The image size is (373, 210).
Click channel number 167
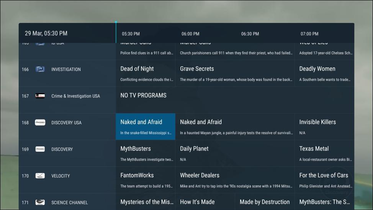tap(25, 96)
